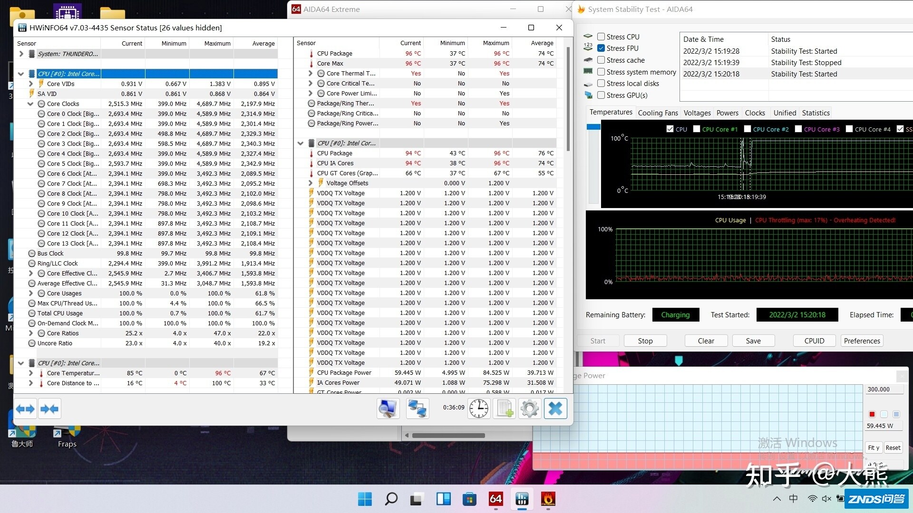Switch to Clocks tab
The image size is (913, 513).
[755, 113]
